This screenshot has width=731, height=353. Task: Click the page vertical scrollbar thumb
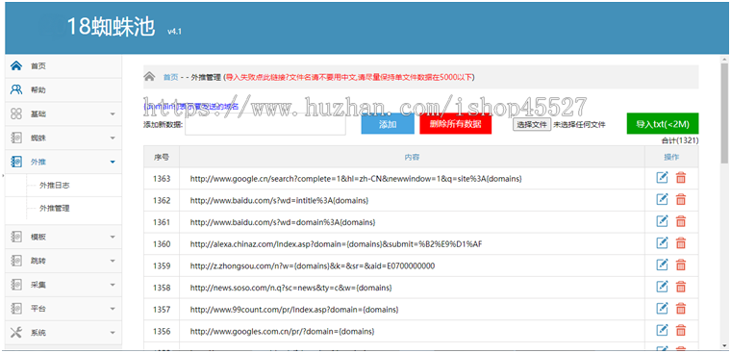point(724,113)
